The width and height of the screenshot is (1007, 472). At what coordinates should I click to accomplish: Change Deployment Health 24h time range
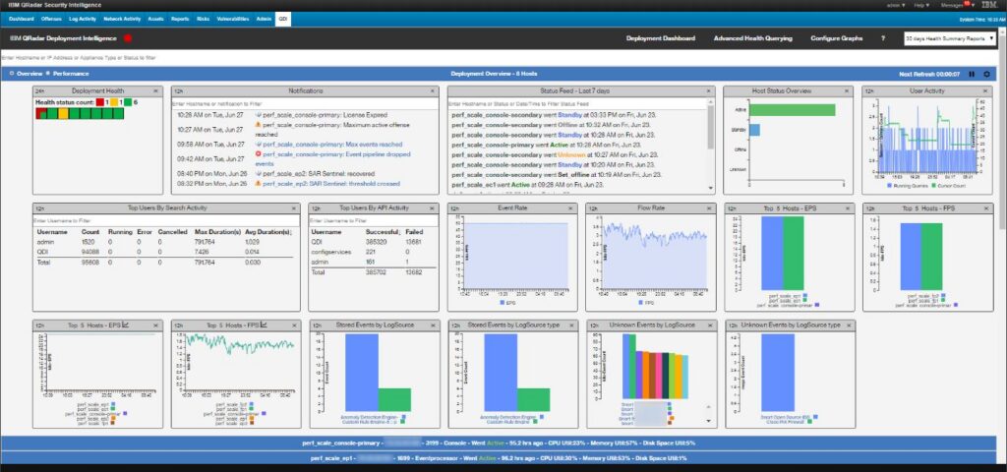[x=38, y=91]
